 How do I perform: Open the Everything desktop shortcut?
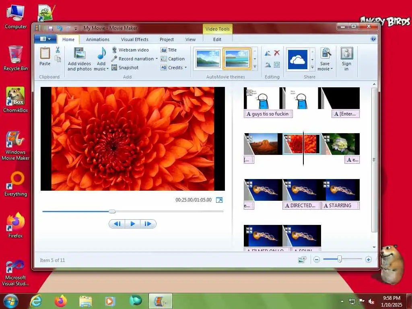pos(16,183)
